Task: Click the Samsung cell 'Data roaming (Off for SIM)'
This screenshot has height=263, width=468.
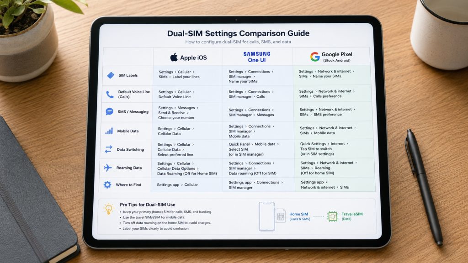Action: (x=252, y=173)
